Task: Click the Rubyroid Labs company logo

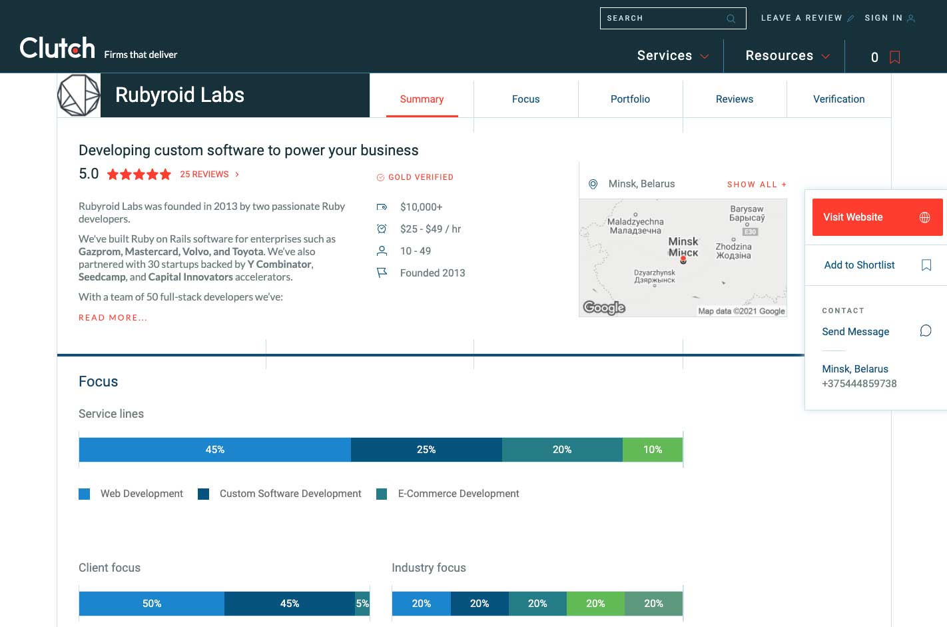Action: 79,95
